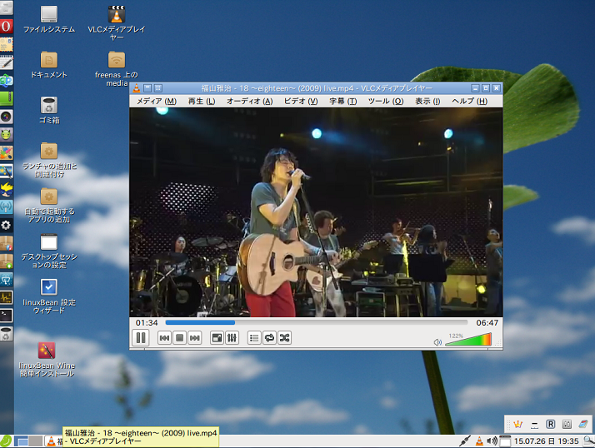Viewport: 595px width, 448px height.
Task: Open the camera lens app in dock
Action: pos(7,117)
